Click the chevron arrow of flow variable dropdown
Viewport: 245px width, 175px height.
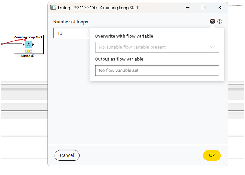(x=213, y=47)
